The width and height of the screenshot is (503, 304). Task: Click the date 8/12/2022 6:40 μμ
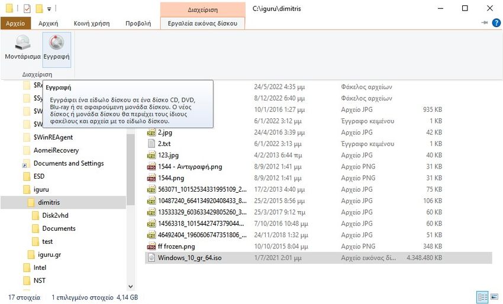(279, 98)
